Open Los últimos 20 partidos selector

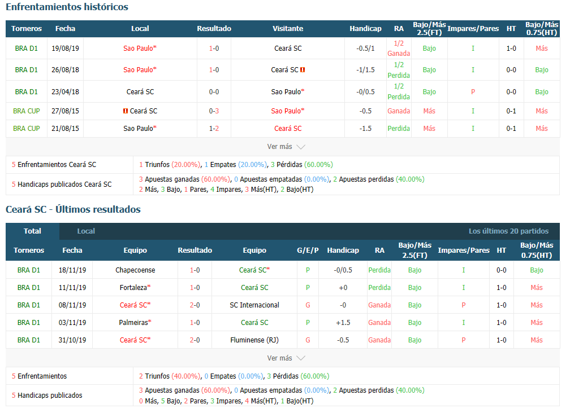coord(508,231)
